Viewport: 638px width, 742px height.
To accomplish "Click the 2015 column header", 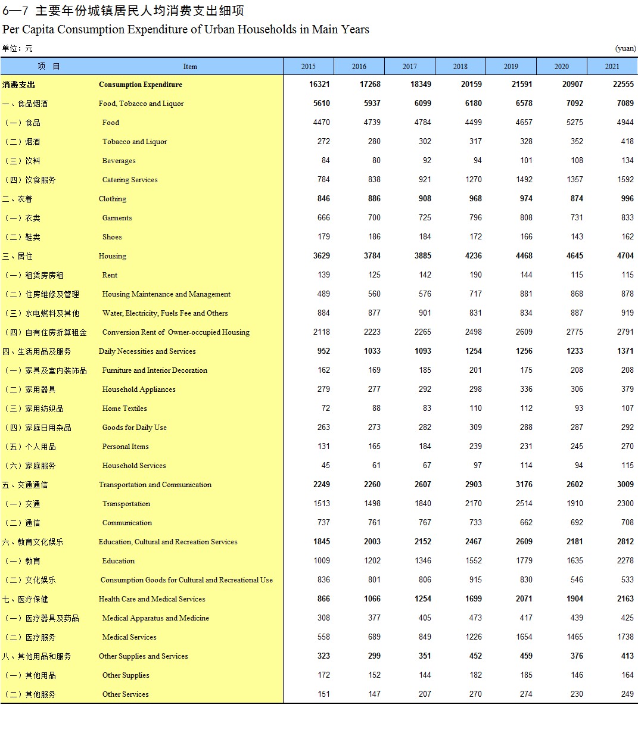I will click(309, 66).
